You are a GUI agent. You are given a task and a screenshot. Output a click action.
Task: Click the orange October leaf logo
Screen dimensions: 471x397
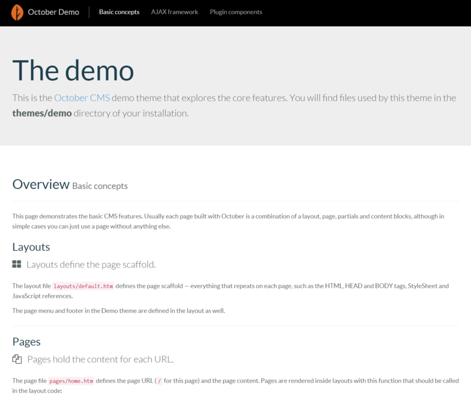point(17,12)
